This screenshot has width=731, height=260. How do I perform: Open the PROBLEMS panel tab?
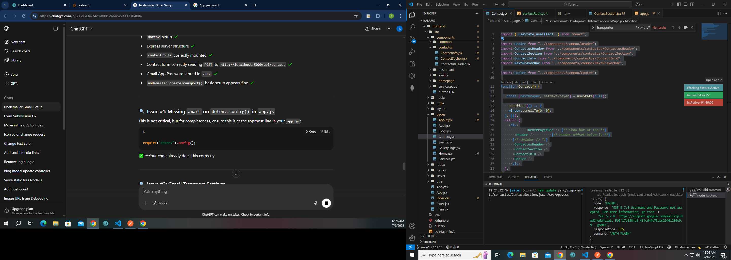(495, 177)
